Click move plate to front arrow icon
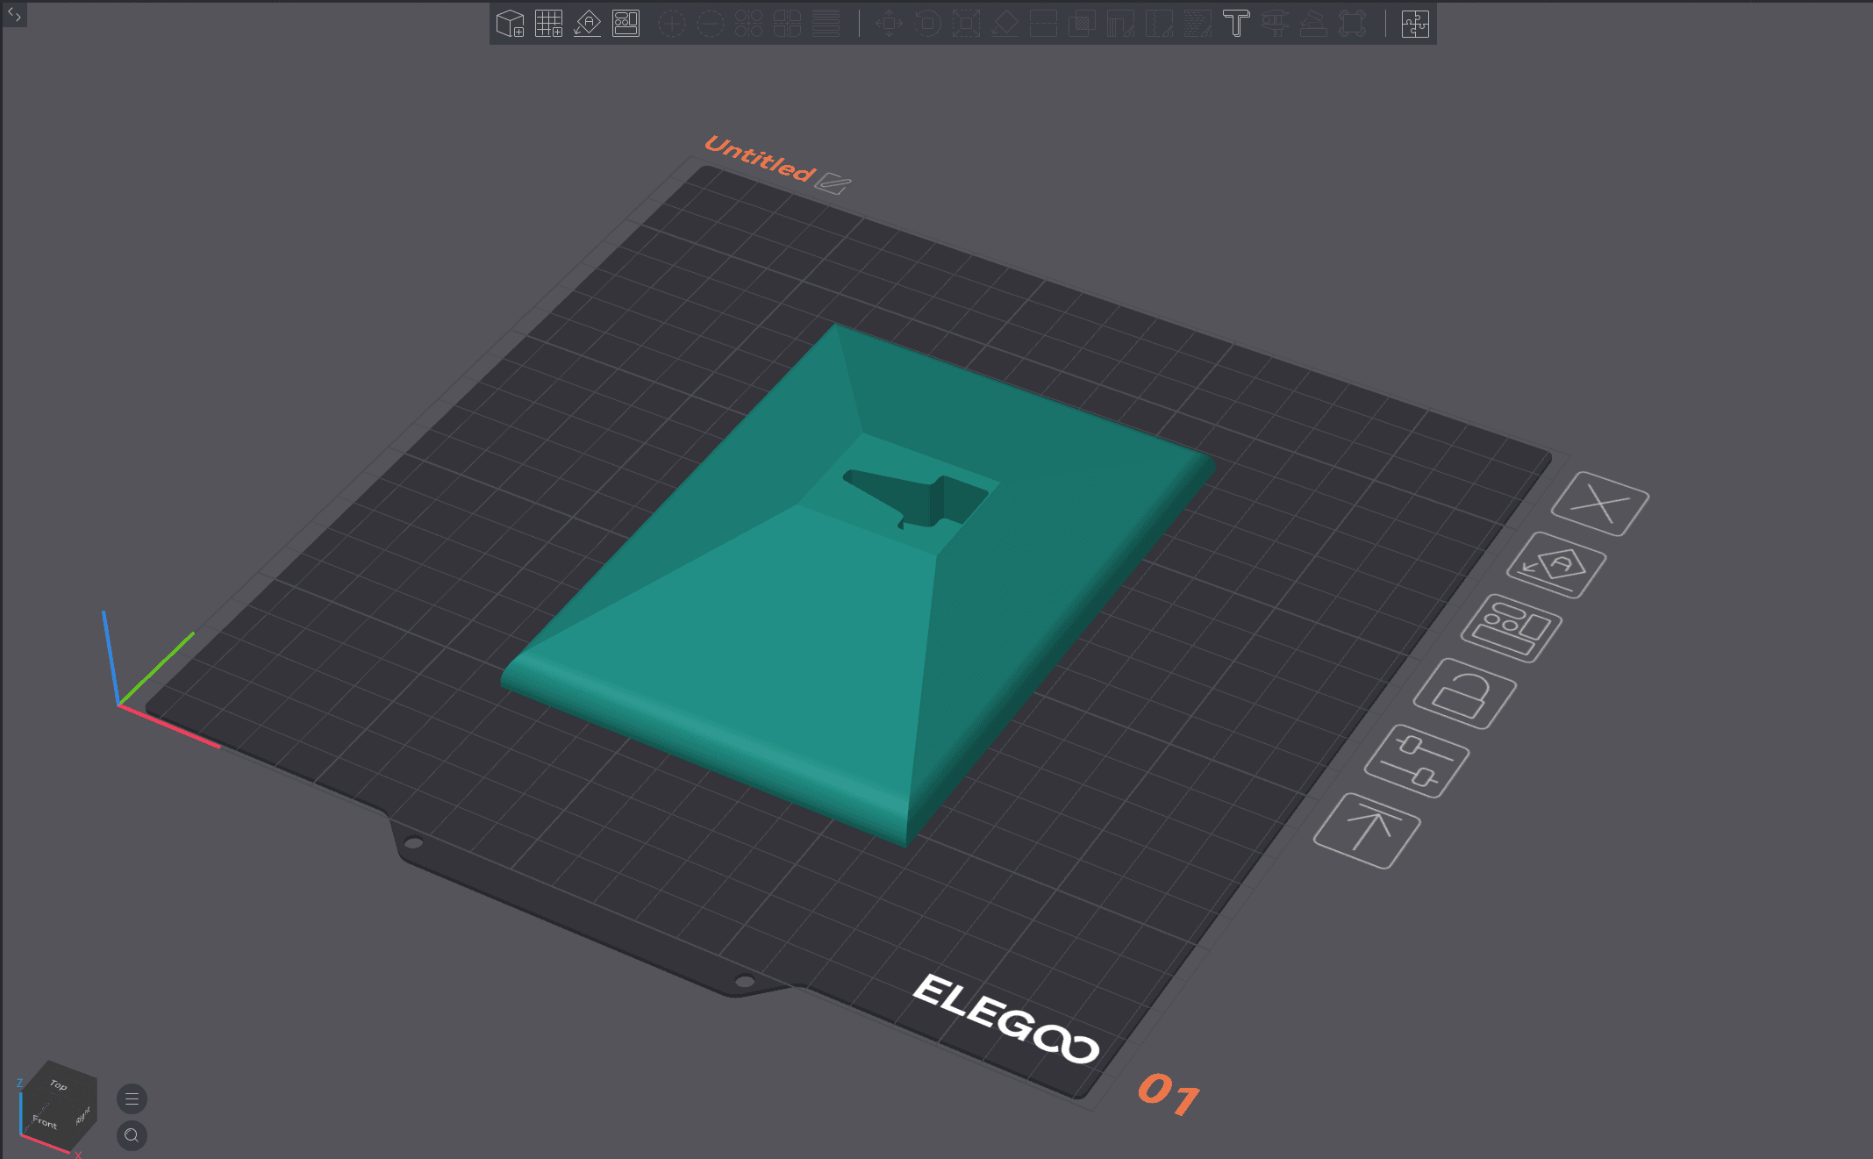 (1367, 831)
